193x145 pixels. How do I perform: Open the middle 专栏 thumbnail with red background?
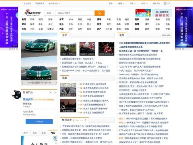point(87,49)
